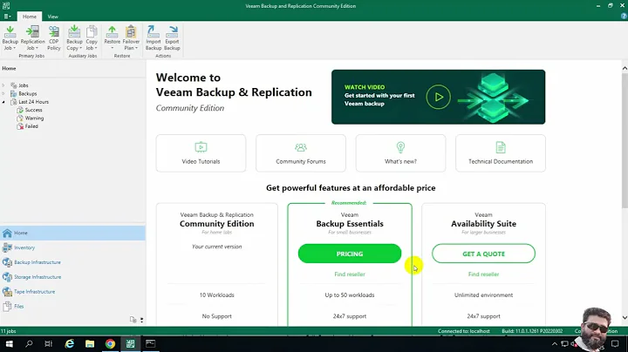The height and width of the screenshot is (352, 628).
Task: Click the 11 jobs status text
Action: point(8,331)
